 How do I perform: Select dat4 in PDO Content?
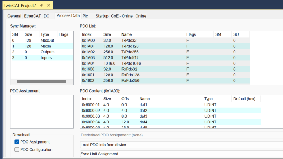171,122
